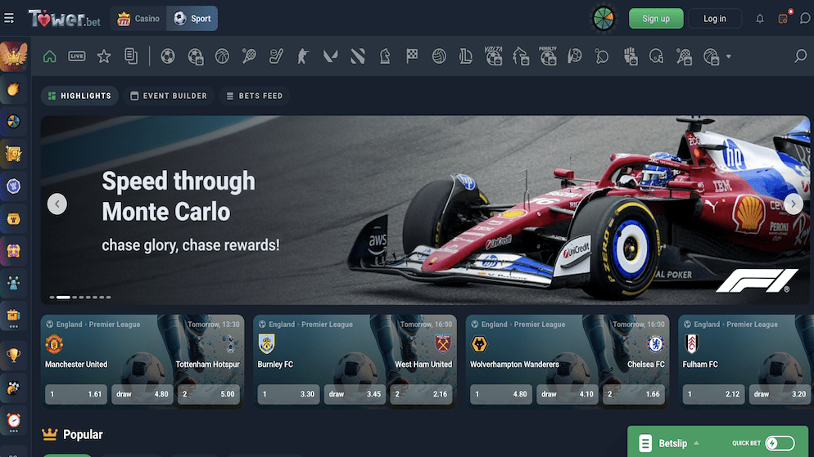Open the Tower.bet logo home
This screenshot has width=814, height=457.
coord(65,19)
